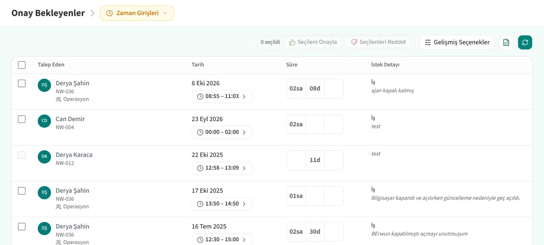Click the Talep Eden column header
This screenshot has width=544, height=245.
pos(51,65)
